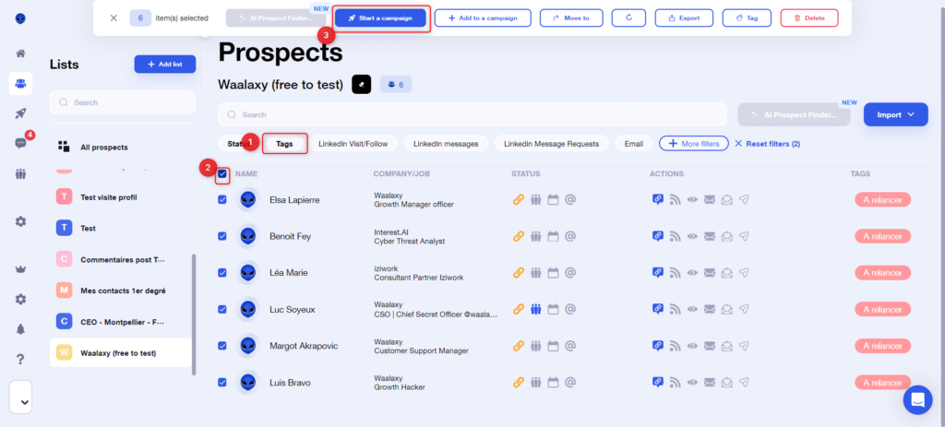
Task: Open the notifications bell icon
Action: (x=20, y=329)
